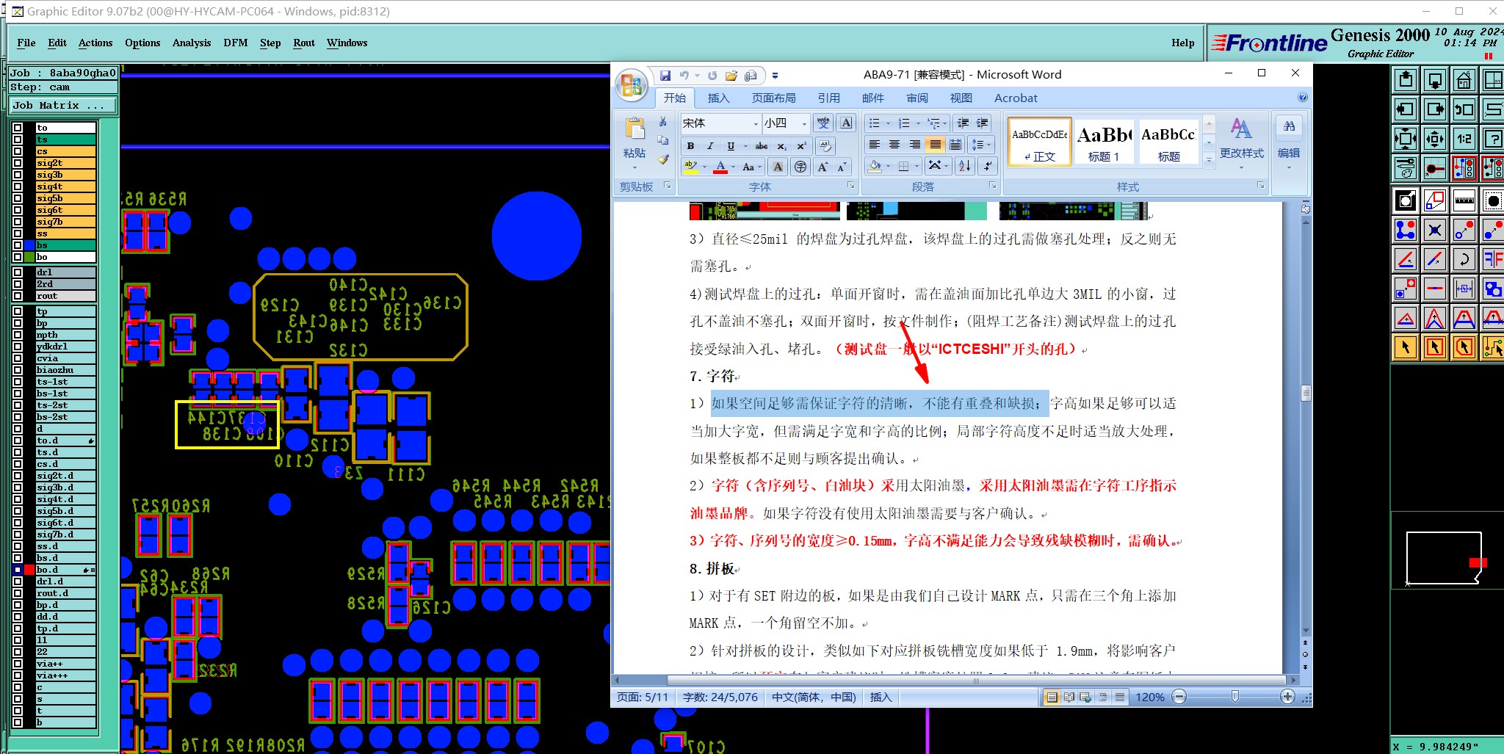Click the ruler measure tool icon

(1464, 200)
